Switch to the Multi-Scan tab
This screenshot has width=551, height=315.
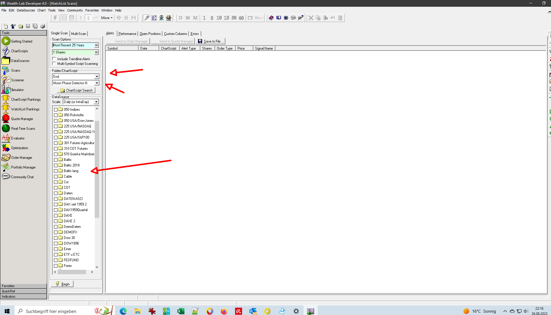pyautogui.click(x=79, y=33)
